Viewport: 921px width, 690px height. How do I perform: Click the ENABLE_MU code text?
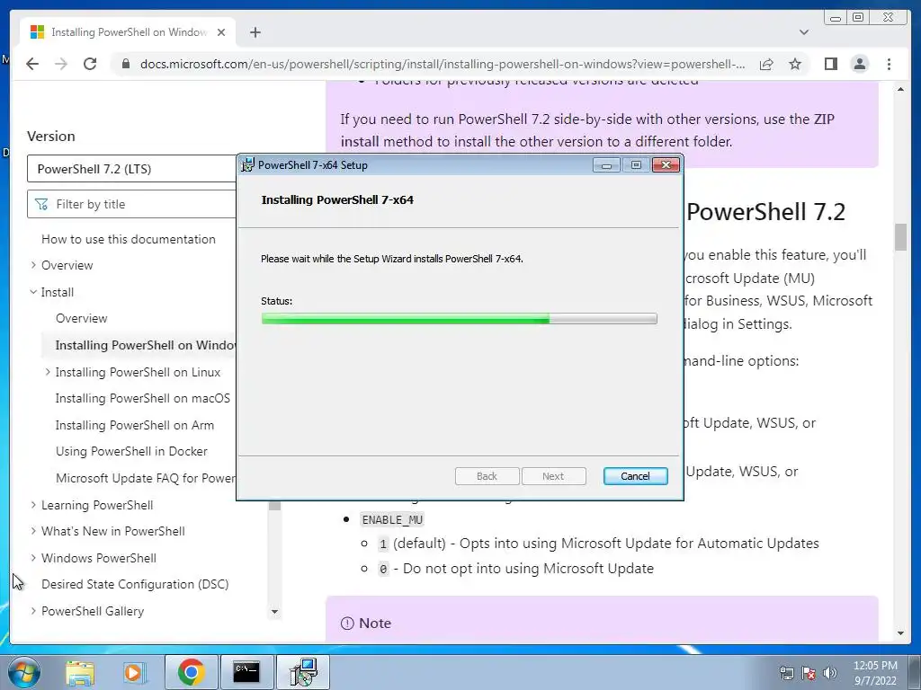pos(392,520)
